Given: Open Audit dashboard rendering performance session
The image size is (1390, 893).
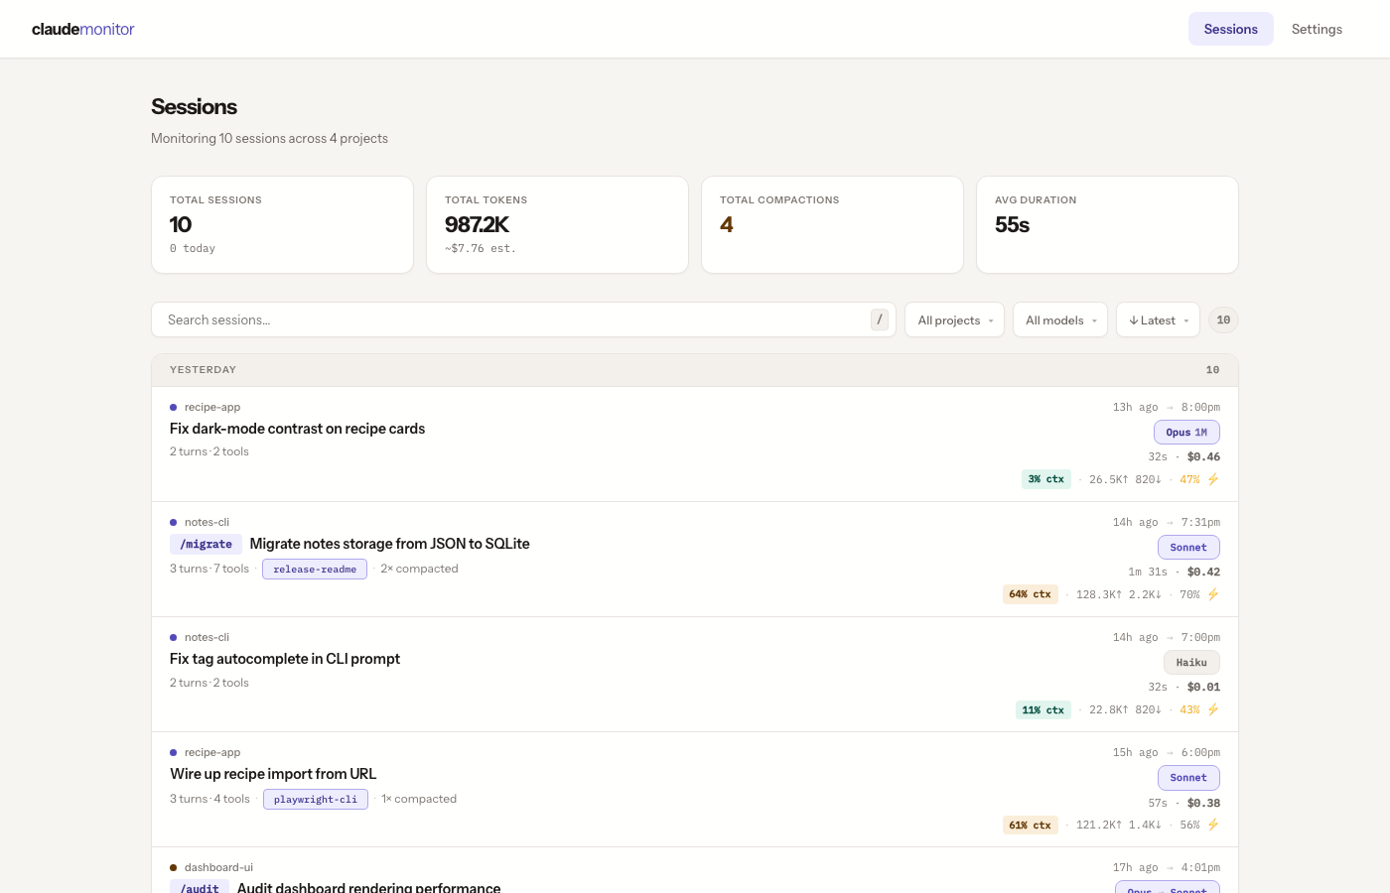Looking at the screenshot, I should [368, 887].
